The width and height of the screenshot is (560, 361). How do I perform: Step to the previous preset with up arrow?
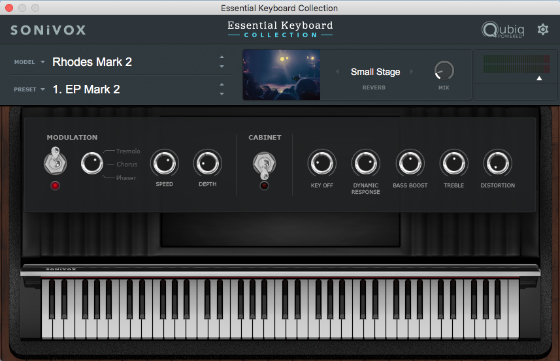[x=222, y=84]
